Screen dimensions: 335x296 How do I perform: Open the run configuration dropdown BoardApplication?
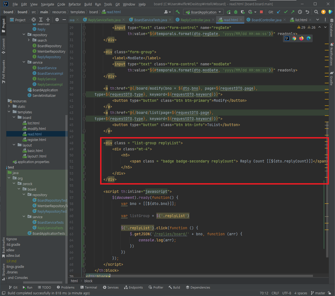tap(203, 12)
